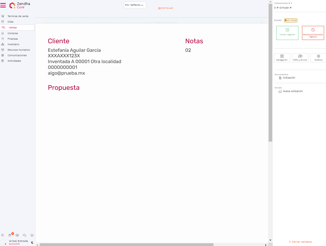Go to Recursos humanos module
The image size is (326, 246).
tap(18, 50)
